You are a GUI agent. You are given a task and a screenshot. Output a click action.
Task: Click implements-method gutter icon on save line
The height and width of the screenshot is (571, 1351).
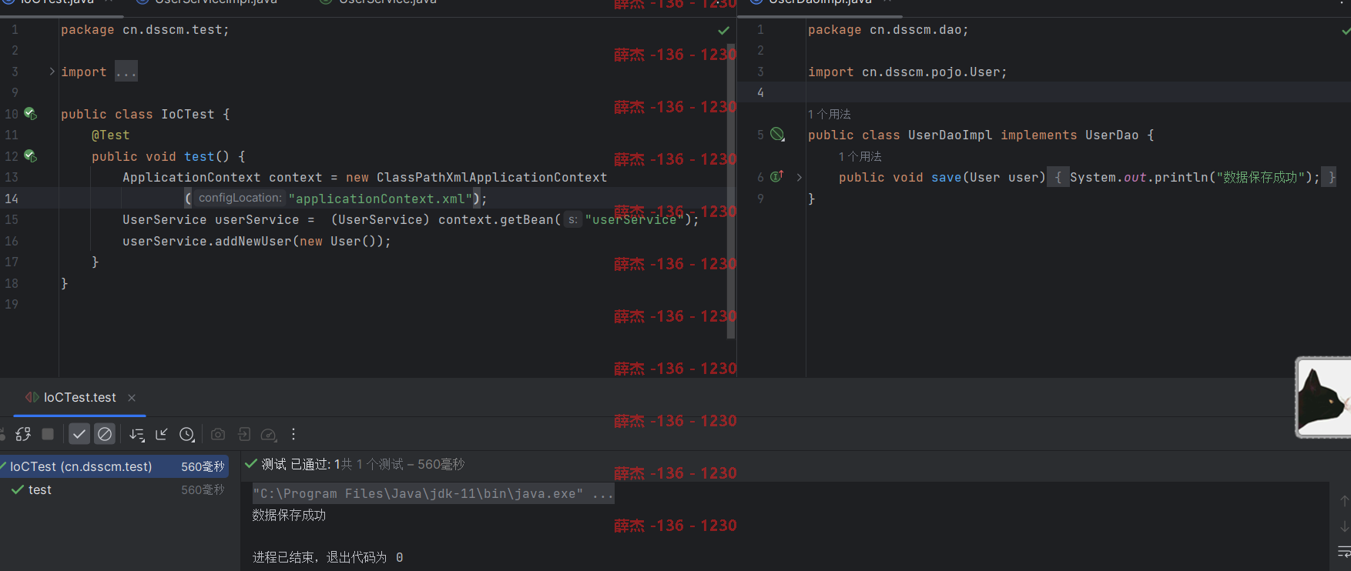coord(777,176)
